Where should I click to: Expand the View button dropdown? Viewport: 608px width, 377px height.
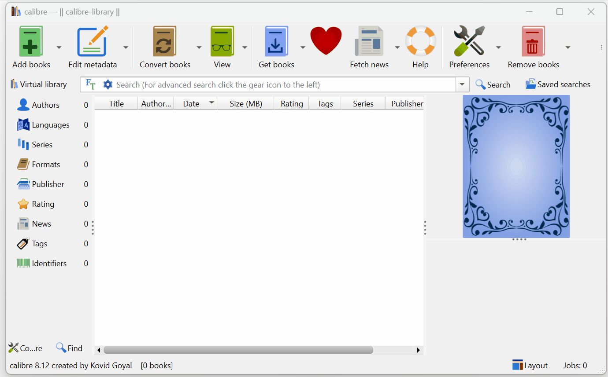[245, 47]
